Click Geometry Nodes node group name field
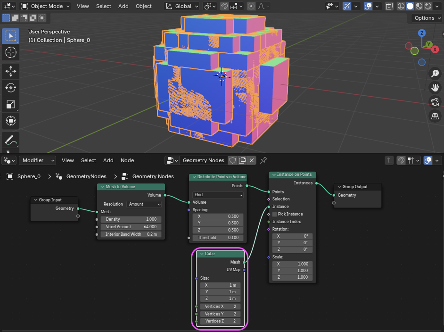This screenshot has height=332, width=444. tap(203, 160)
